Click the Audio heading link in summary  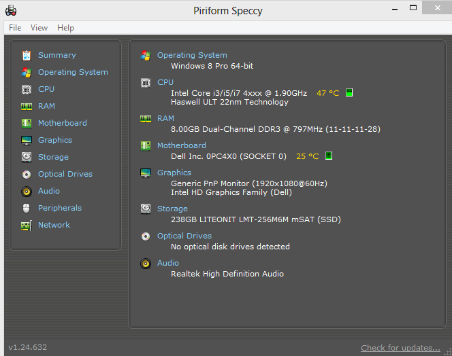tap(167, 263)
